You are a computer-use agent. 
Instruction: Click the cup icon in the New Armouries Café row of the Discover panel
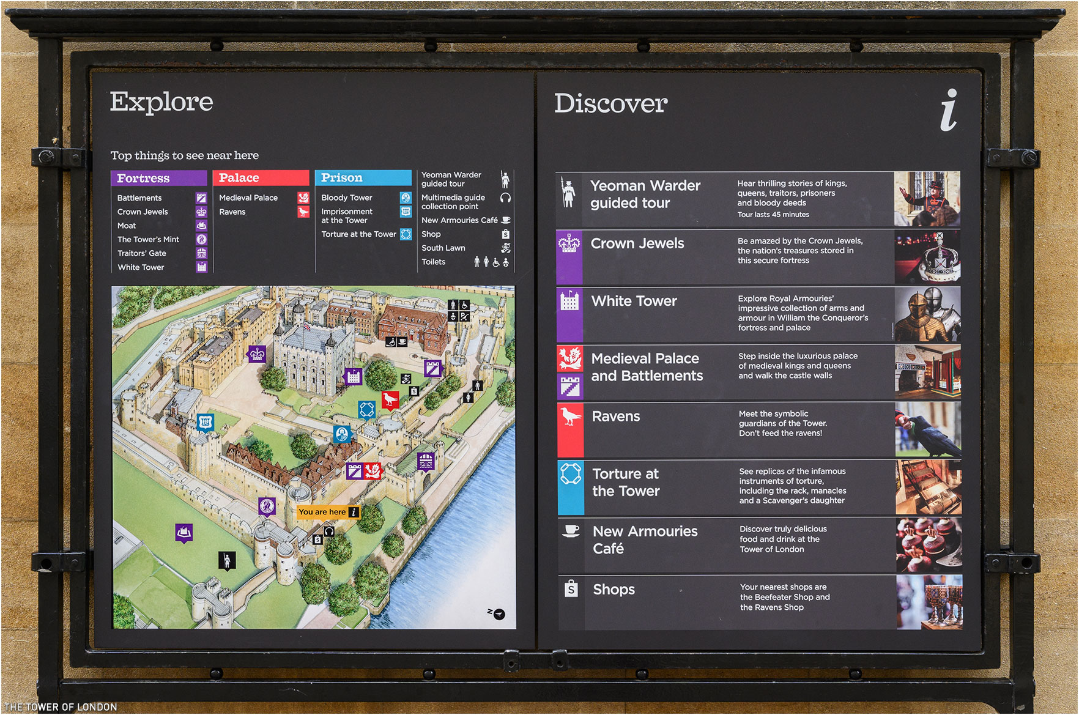[571, 530]
